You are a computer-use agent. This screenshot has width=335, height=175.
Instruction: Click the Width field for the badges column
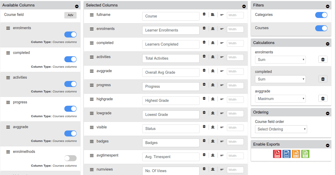click(235, 142)
